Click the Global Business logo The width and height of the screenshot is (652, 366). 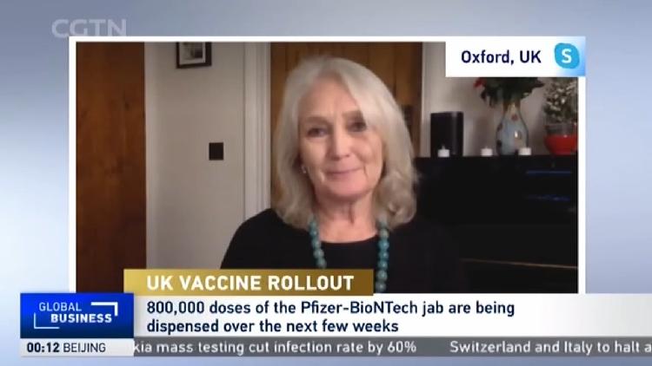(x=77, y=316)
